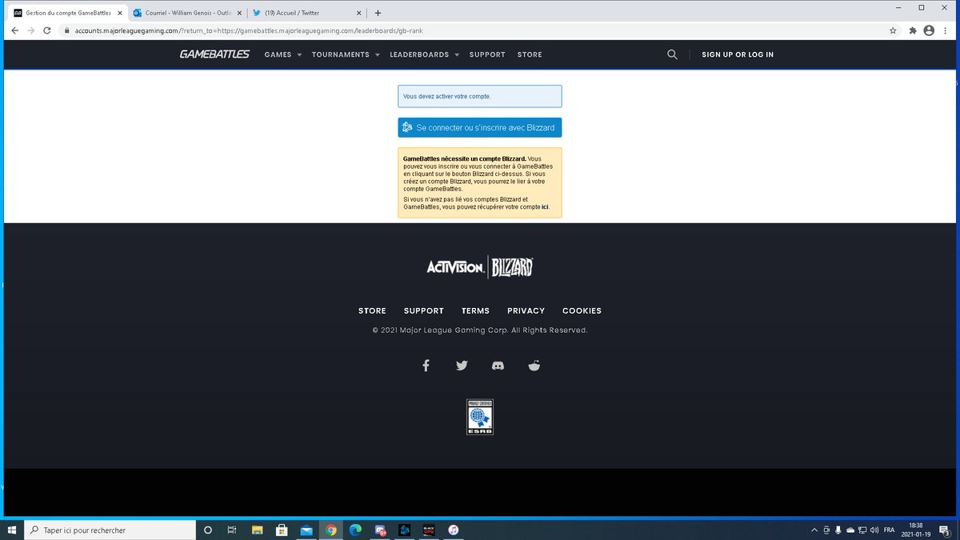Image resolution: width=960 pixels, height=540 pixels.
Task: Open Task View on taskbar
Action: pos(231,530)
